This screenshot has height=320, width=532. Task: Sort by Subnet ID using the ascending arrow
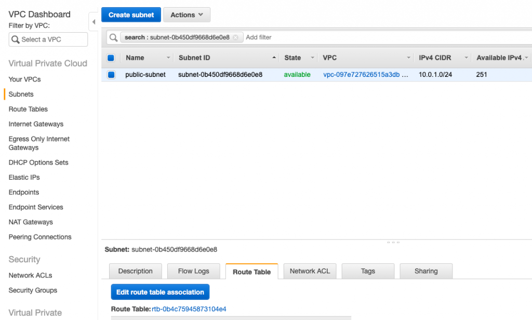click(x=274, y=58)
